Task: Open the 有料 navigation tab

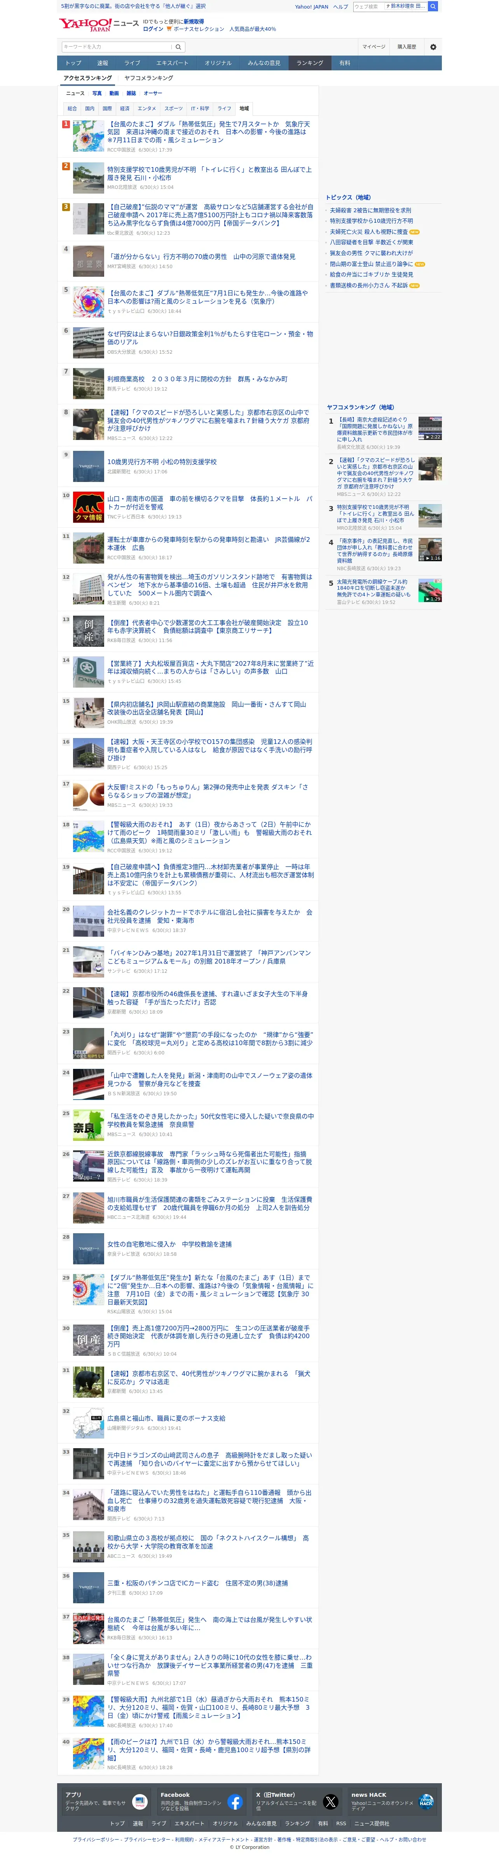Action: click(x=345, y=63)
